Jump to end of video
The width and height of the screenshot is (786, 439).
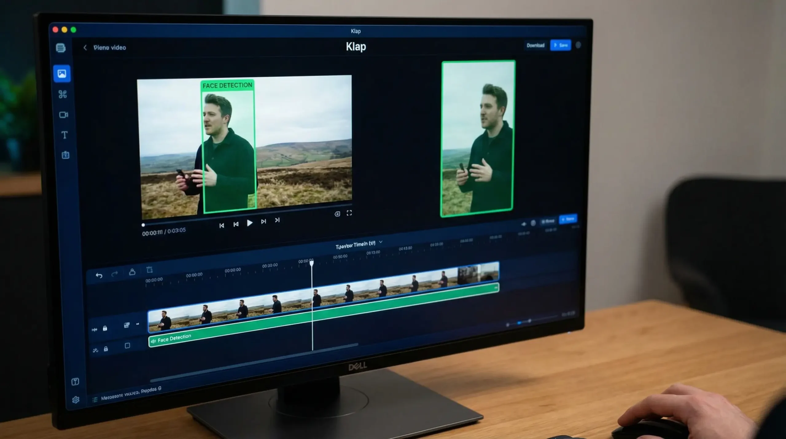(x=277, y=220)
